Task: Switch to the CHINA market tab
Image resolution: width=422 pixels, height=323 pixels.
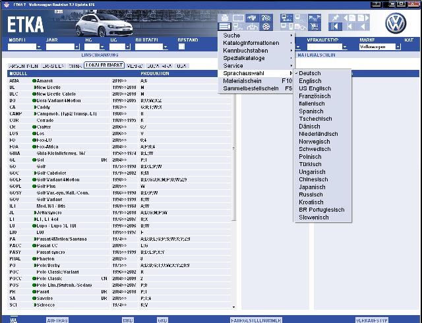Action: pyautogui.click(x=75, y=66)
